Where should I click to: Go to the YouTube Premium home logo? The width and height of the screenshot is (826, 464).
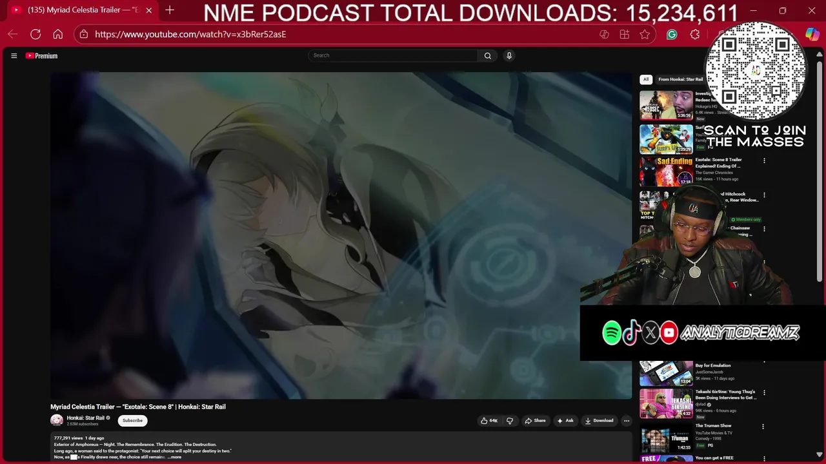click(42, 56)
